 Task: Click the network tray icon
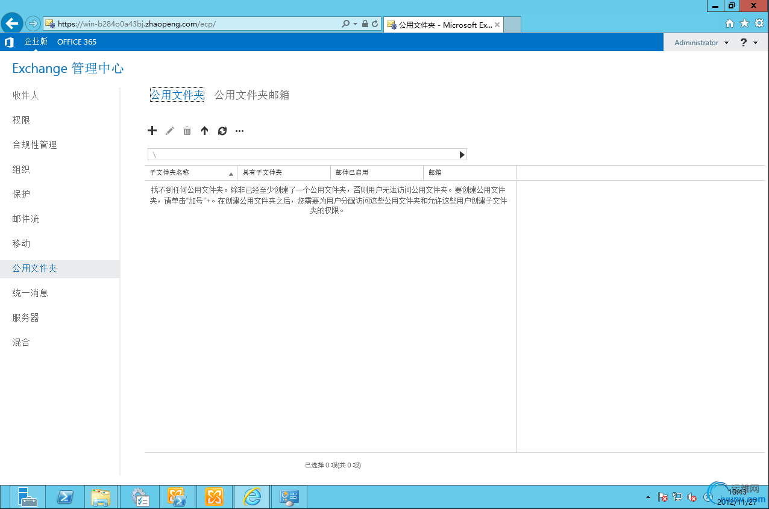(677, 498)
